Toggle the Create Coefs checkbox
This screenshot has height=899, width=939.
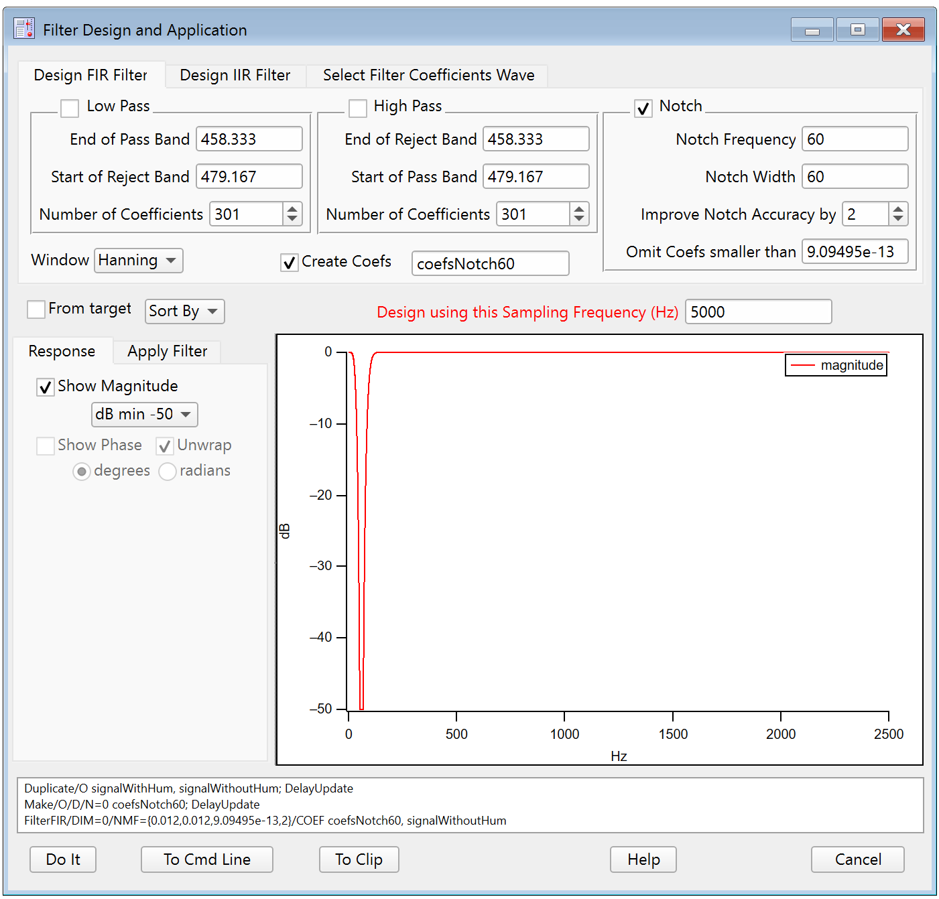pos(289,263)
